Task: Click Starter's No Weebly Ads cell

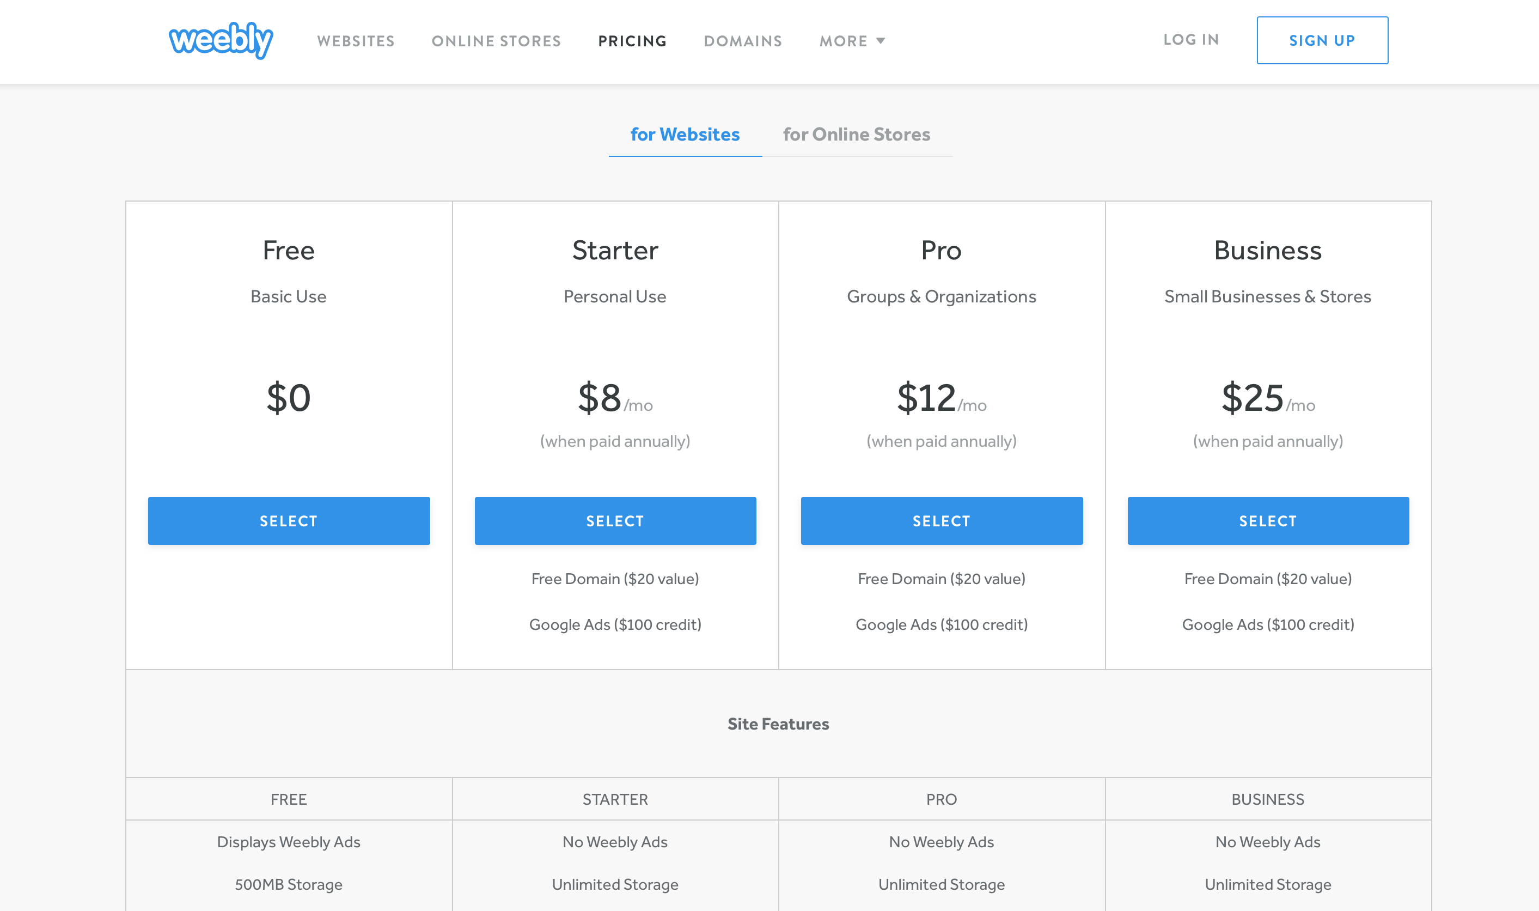Action: point(615,842)
